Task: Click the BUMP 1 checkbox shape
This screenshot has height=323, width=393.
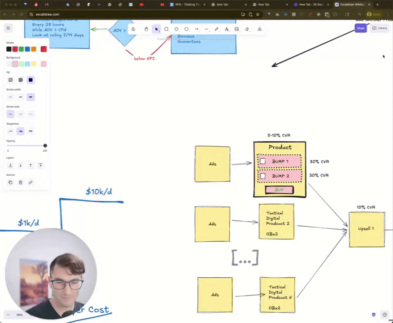Action: [262, 161]
